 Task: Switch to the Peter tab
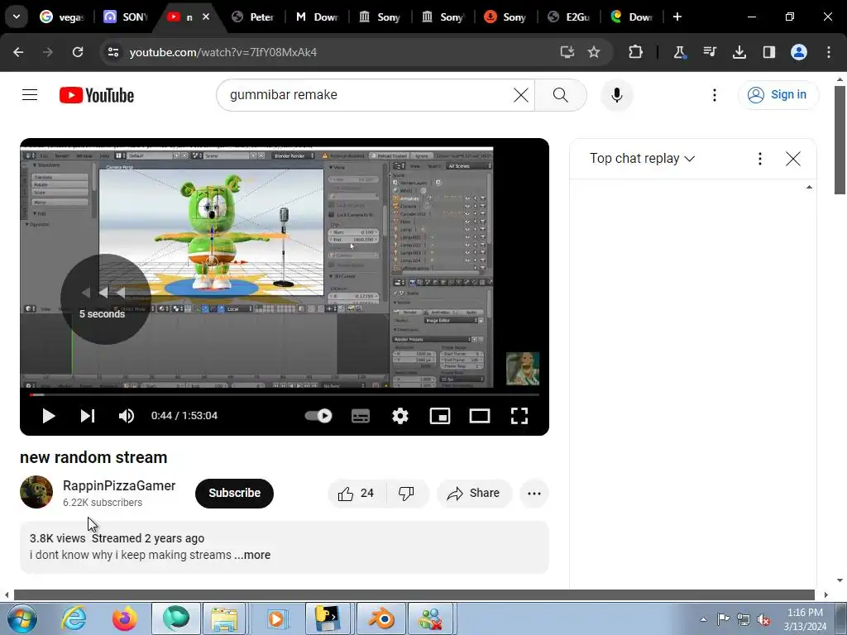253,17
